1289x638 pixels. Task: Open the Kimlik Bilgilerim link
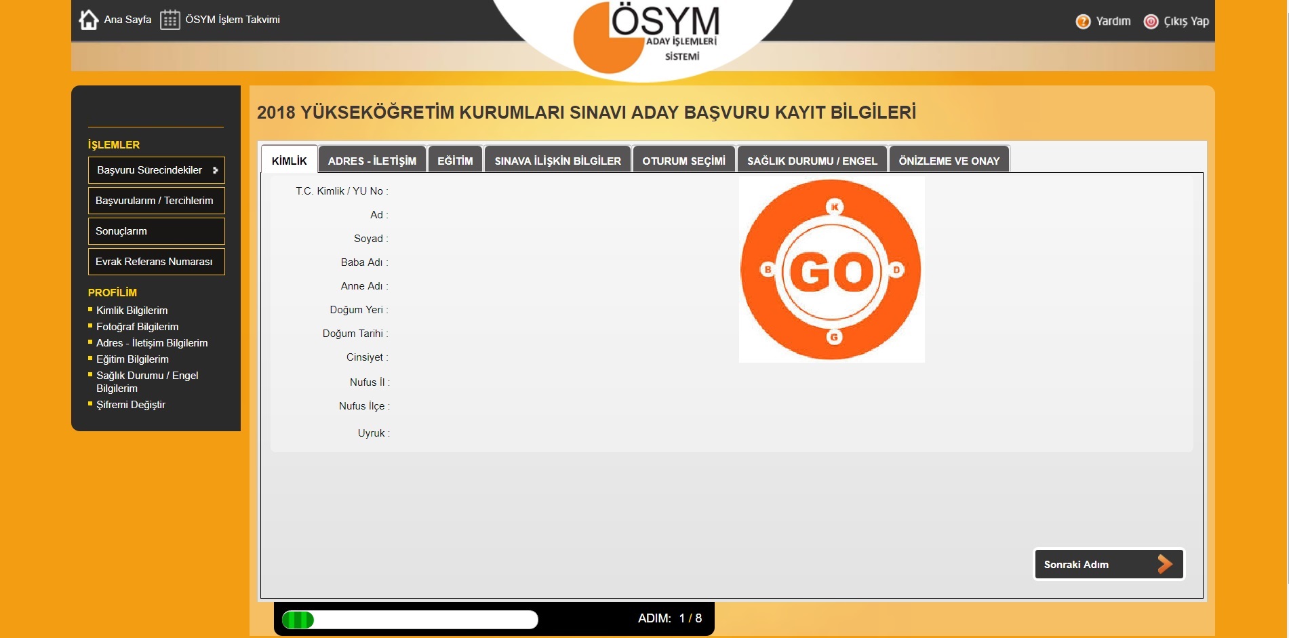pyautogui.click(x=132, y=311)
